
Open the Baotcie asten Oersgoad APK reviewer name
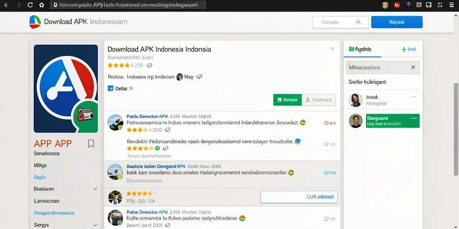156,166
